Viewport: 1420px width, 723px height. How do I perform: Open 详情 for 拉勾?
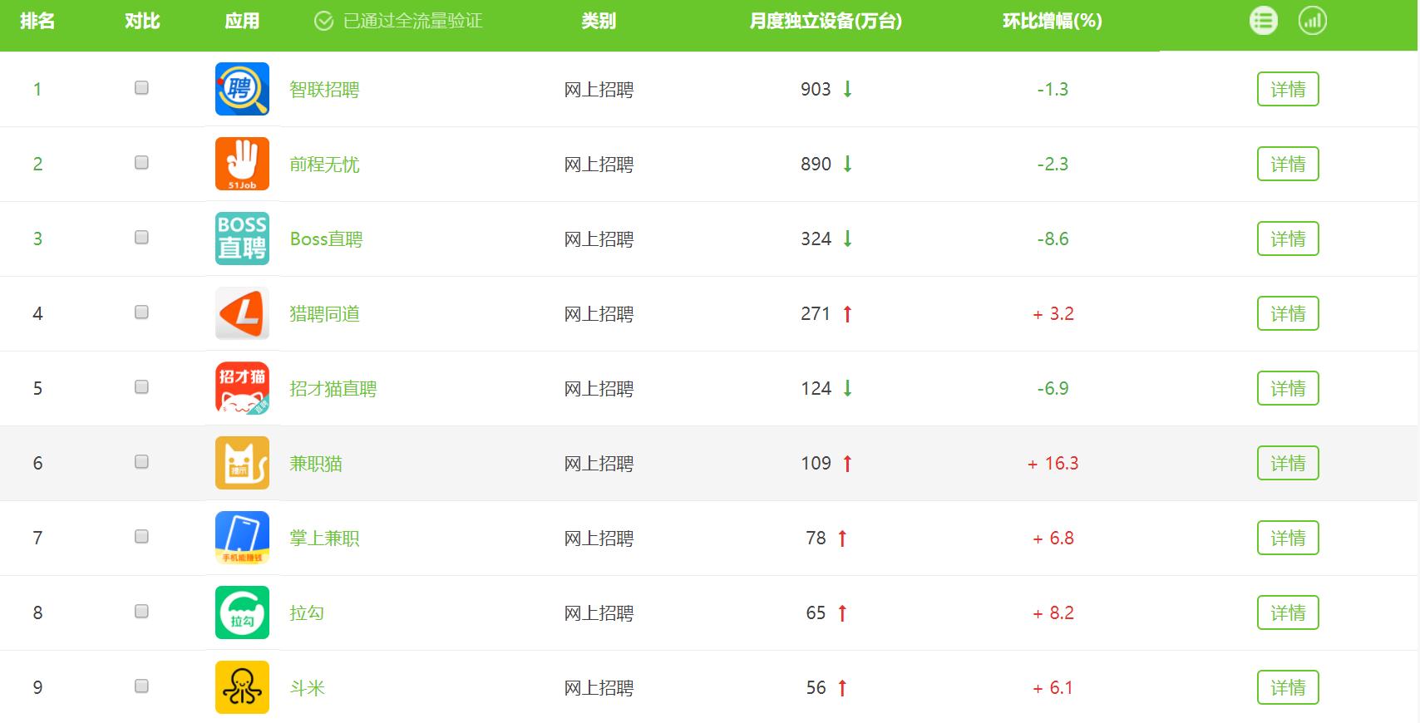pos(1288,612)
